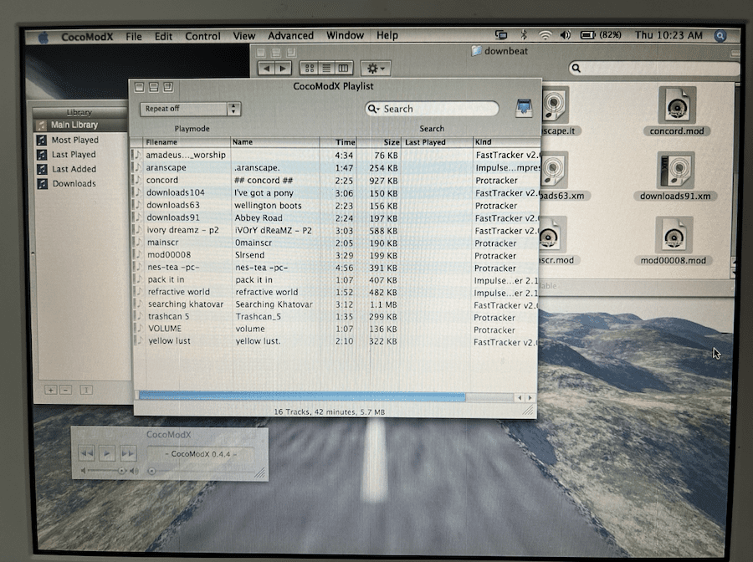
Task: Open Spotlight search in the menu bar
Action: tap(720, 35)
